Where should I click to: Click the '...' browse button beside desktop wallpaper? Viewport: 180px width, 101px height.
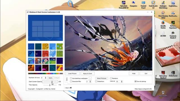pos(90,78)
